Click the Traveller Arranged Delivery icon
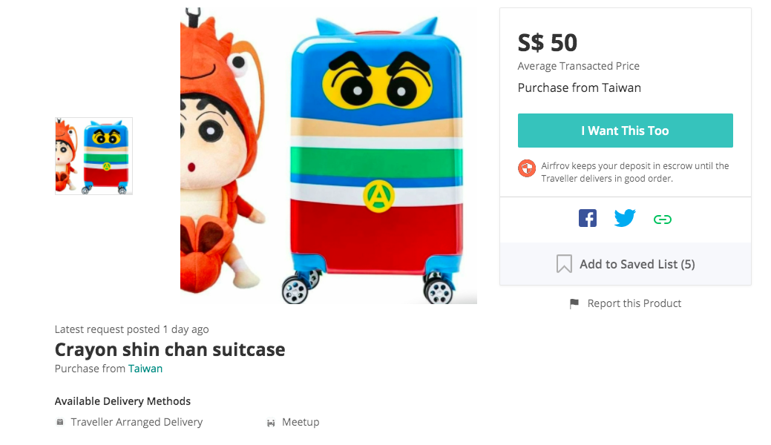This screenshot has width=771, height=445. click(x=60, y=422)
